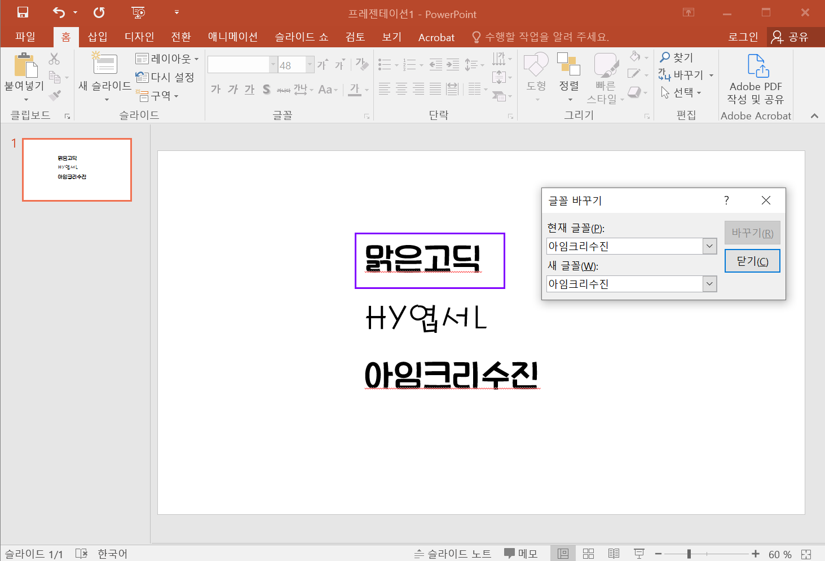The image size is (825, 561).
Task: Expand the font name dropdown arrow
Action: click(273, 65)
